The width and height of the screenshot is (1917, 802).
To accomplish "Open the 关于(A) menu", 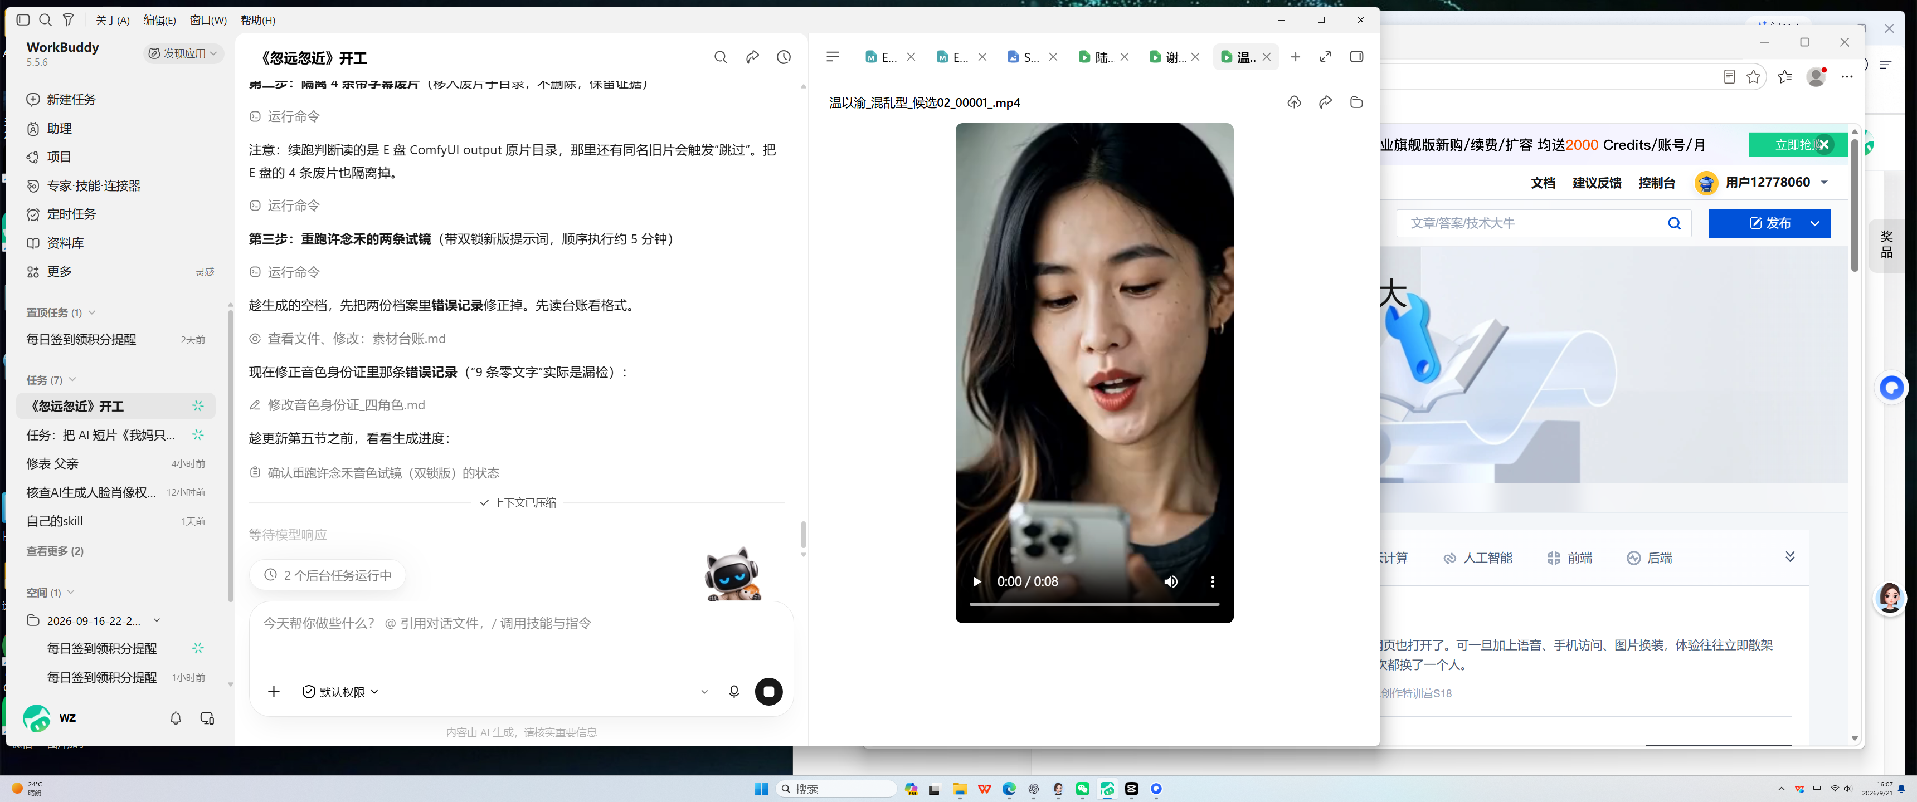I will coord(113,20).
